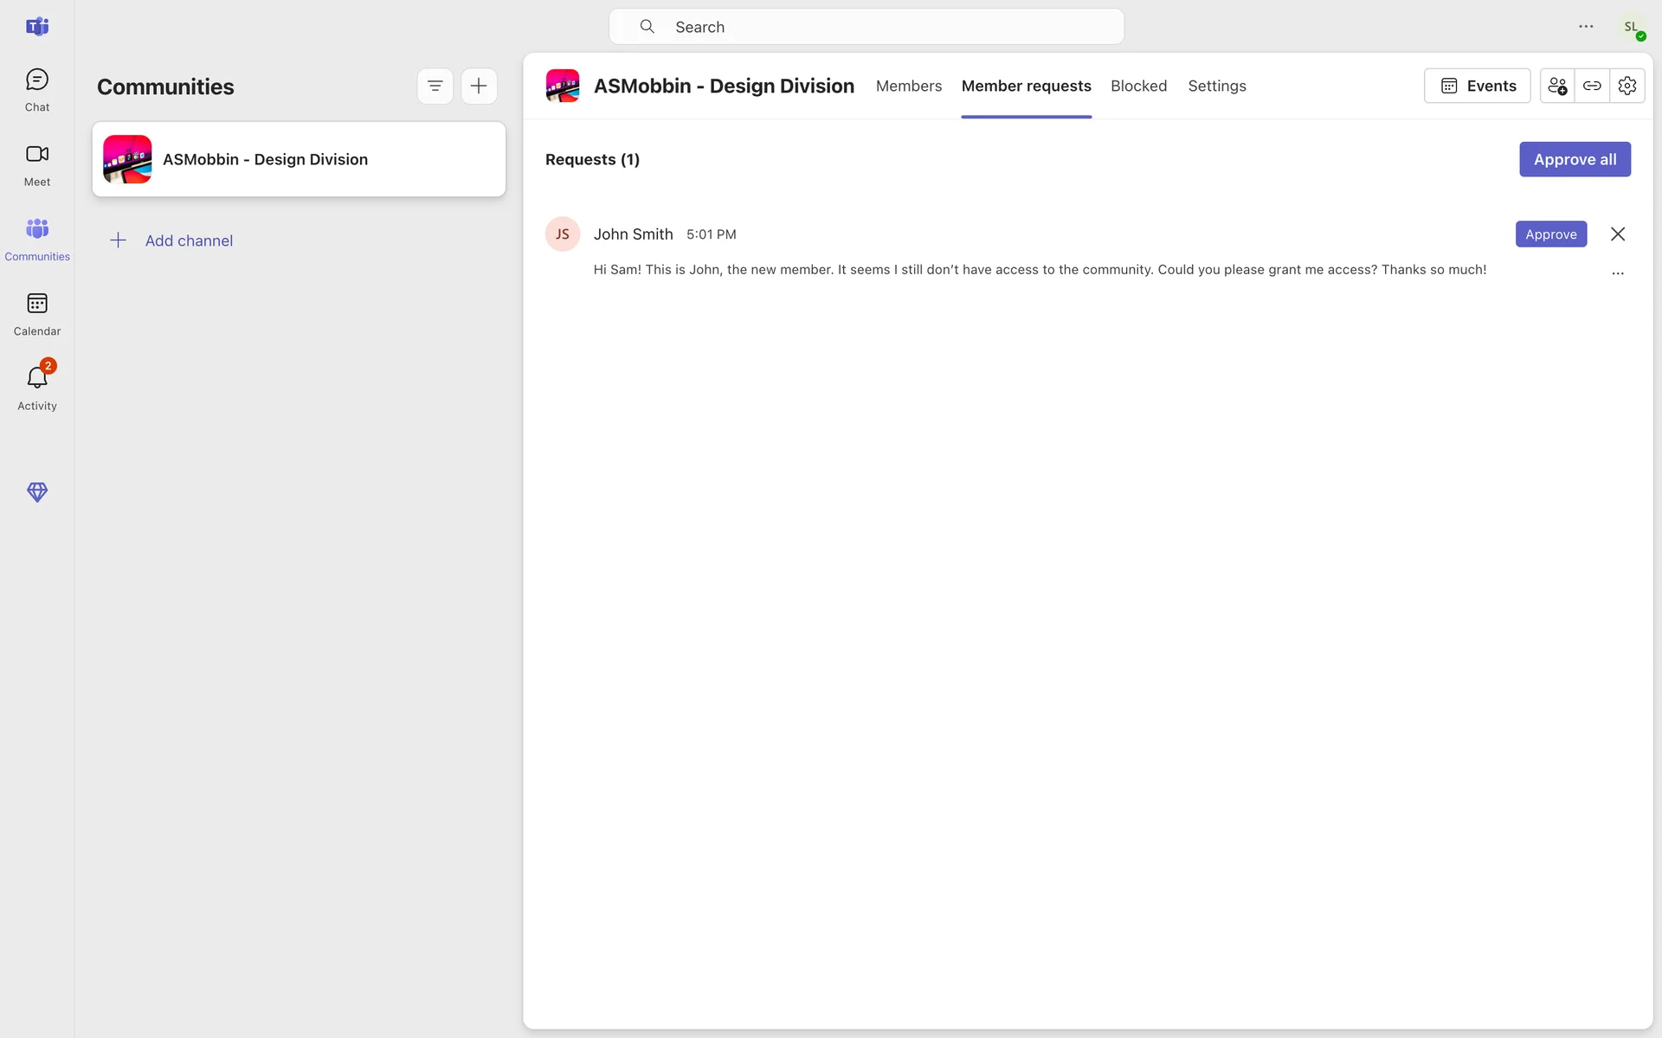Approve John Smith's request
This screenshot has height=1038, width=1662.
1550,234
